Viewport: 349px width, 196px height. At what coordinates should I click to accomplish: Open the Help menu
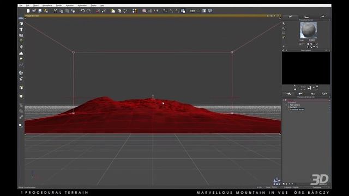pyautogui.click(x=102, y=5)
